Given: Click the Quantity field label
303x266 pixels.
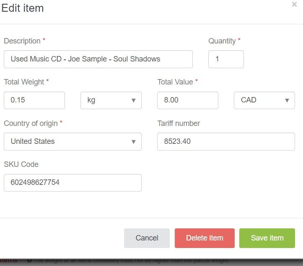Looking at the screenshot, I should pos(222,41).
